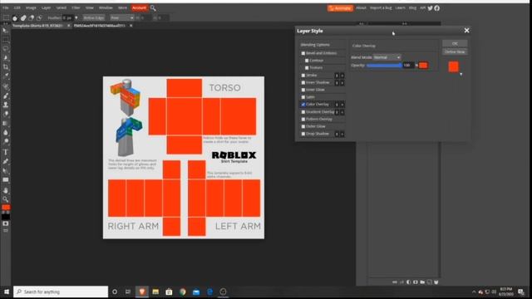Select the Rectangle Select tool
This screenshot has height=299, width=532.
(x=6, y=40)
